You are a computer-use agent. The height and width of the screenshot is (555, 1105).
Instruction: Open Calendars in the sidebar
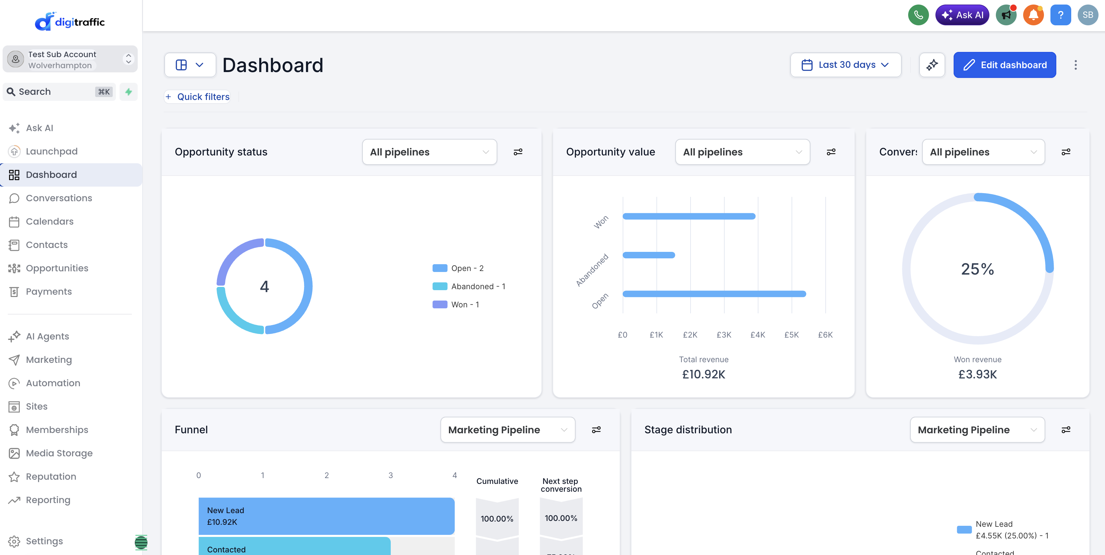(71, 221)
